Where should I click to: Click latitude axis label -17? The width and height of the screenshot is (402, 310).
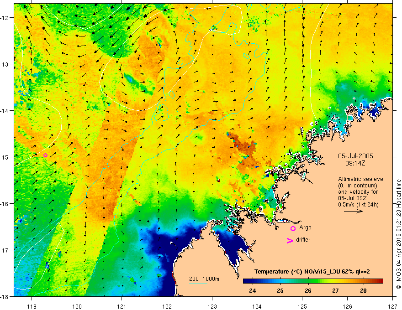pyautogui.click(x=5, y=250)
